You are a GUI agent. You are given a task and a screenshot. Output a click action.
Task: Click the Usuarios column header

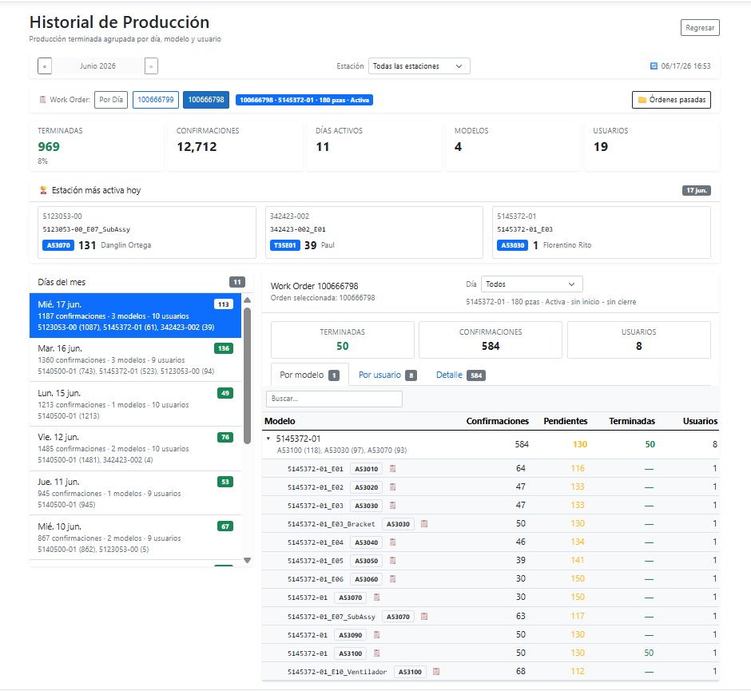700,421
